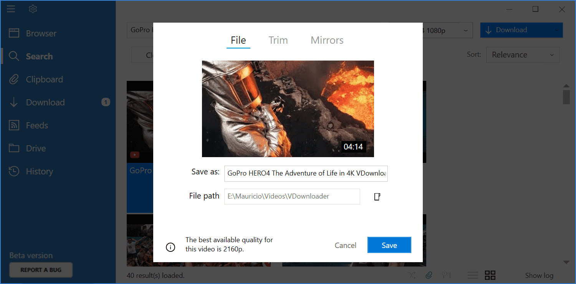Switch to grid view

(490, 275)
